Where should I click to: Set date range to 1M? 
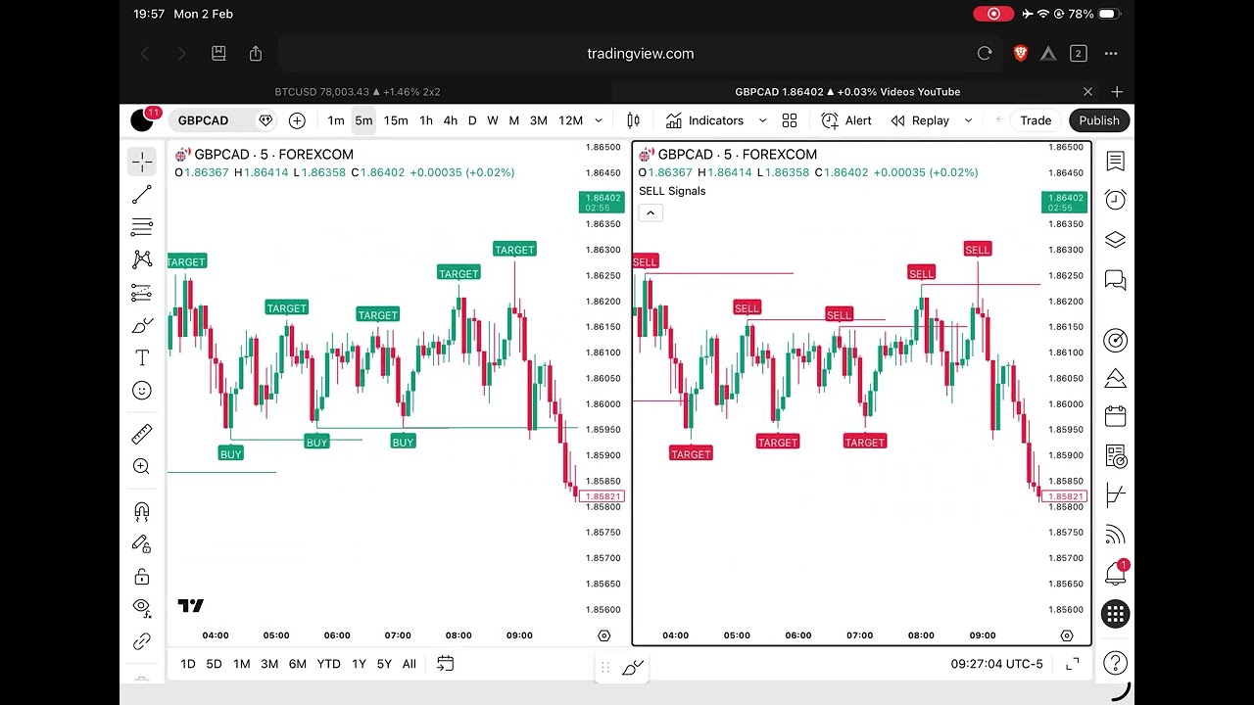242,664
